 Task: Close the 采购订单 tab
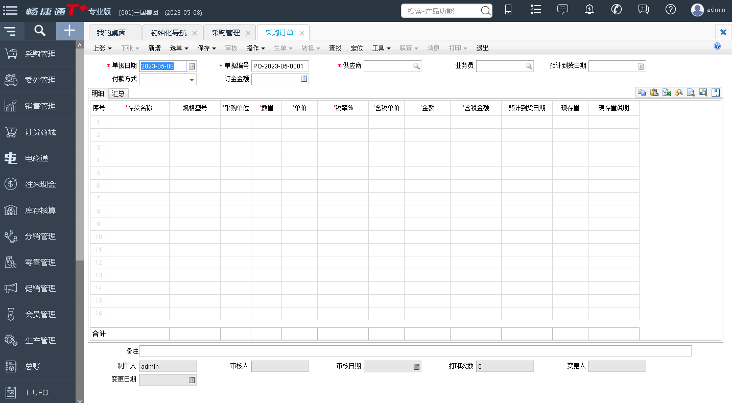302,33
